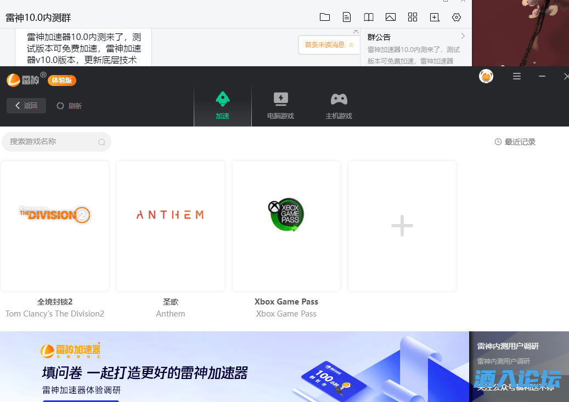The width and height of the screenshot is (569, 402).
Task: Open the book album icon in group toolbar
Action: coord(369,17)
